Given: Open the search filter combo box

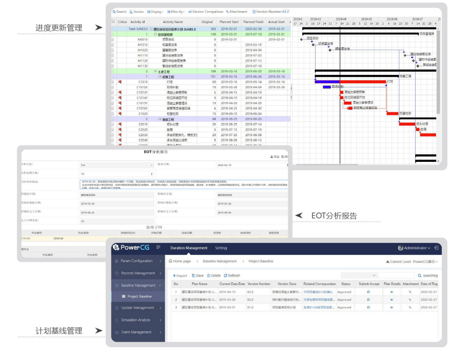Looking at the screenshot, I should 359,275.
